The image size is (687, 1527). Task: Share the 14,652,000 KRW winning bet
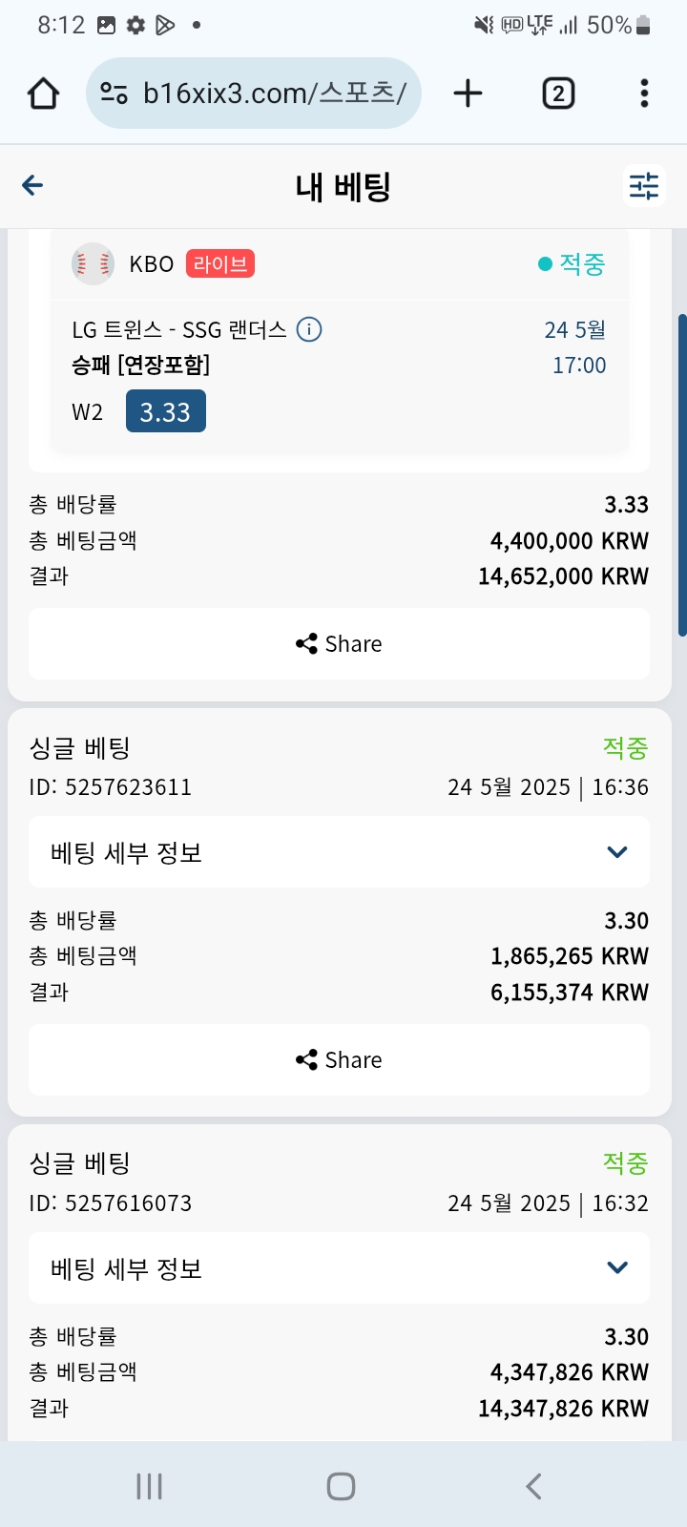339,644
